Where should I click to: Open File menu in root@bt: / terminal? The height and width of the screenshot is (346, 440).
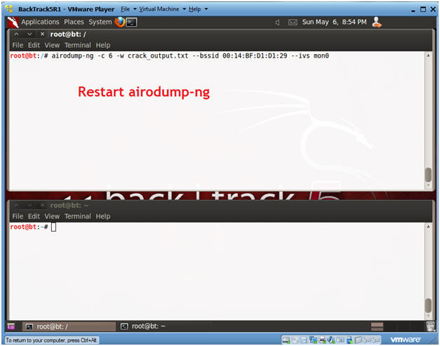click(x=18, y=45)
